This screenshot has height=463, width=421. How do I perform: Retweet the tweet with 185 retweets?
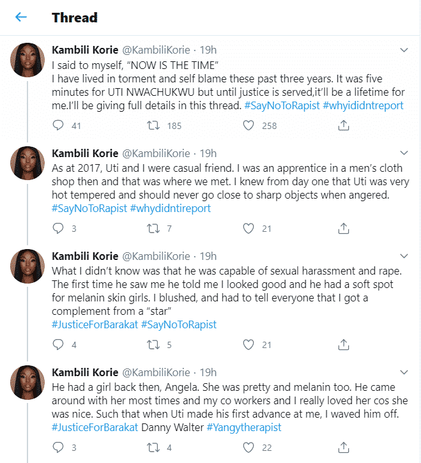pos(153,126)
